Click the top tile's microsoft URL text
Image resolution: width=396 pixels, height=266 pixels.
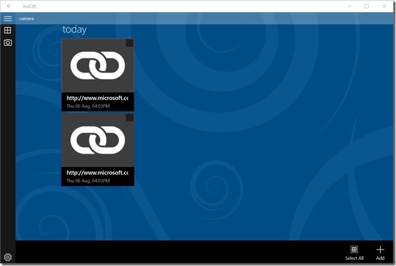(x=98, y=98)
